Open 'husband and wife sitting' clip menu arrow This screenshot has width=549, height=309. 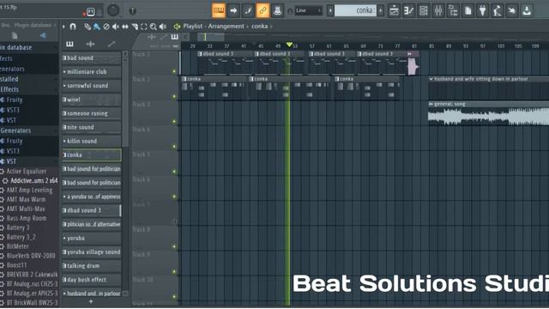point(431,79)
